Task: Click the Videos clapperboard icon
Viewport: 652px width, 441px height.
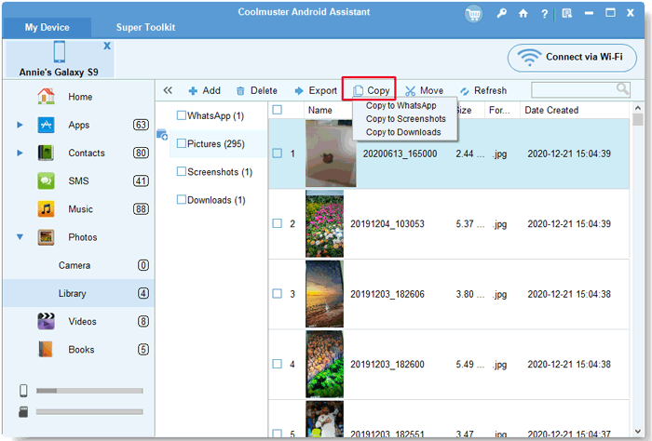Action: pos(46,321)
